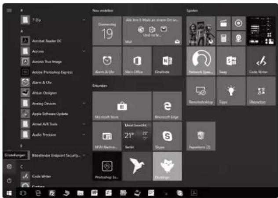Open the Microsoft Store tile

point(122,106)
